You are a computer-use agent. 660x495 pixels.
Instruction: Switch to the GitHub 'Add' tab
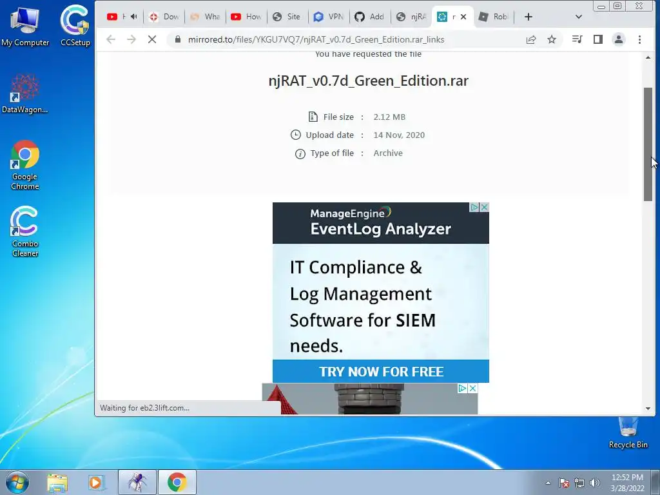(x=370, y=17)
